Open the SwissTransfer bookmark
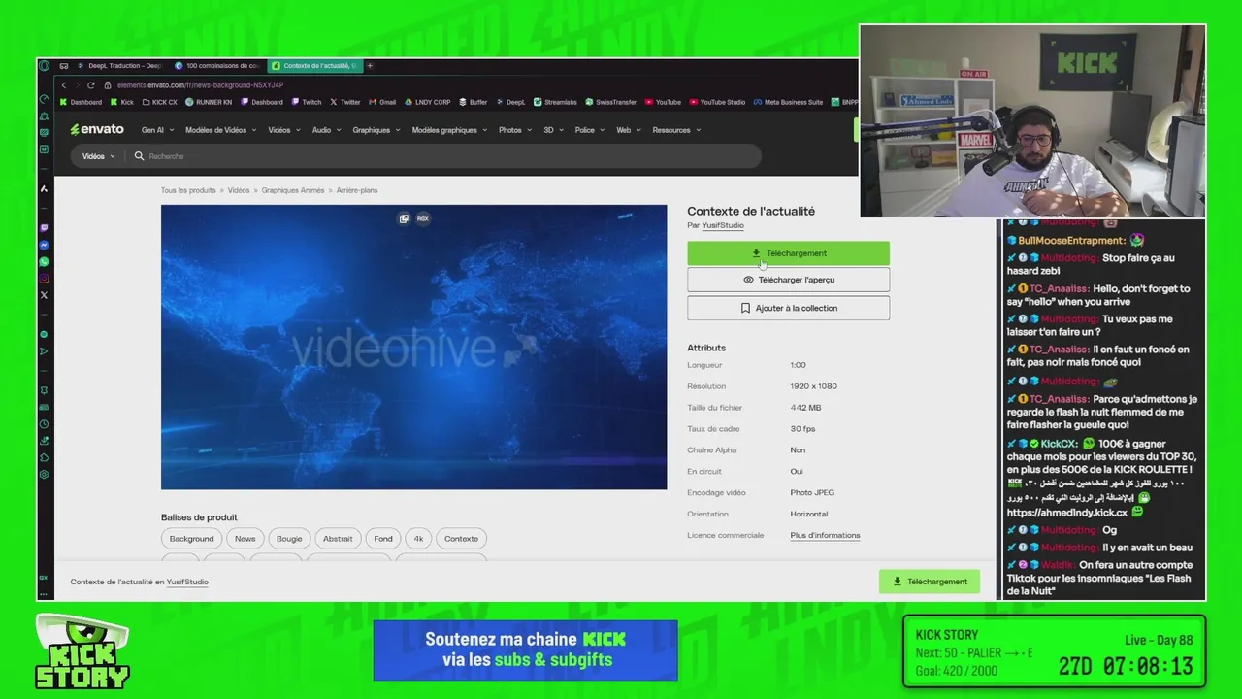 point(610,102)
